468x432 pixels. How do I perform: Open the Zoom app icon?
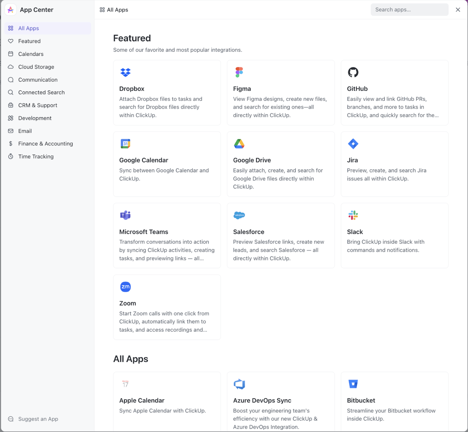[125, 287]
